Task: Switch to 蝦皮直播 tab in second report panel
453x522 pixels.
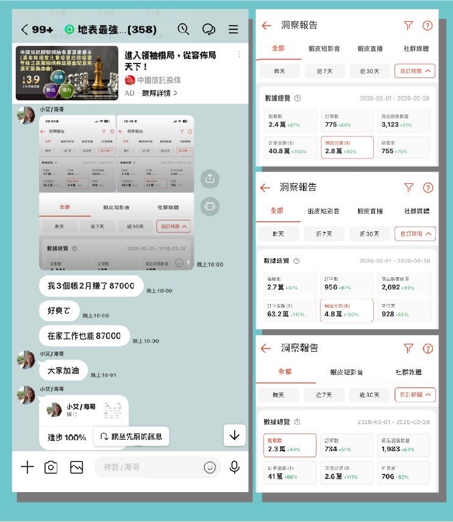Action: [370, 211]
